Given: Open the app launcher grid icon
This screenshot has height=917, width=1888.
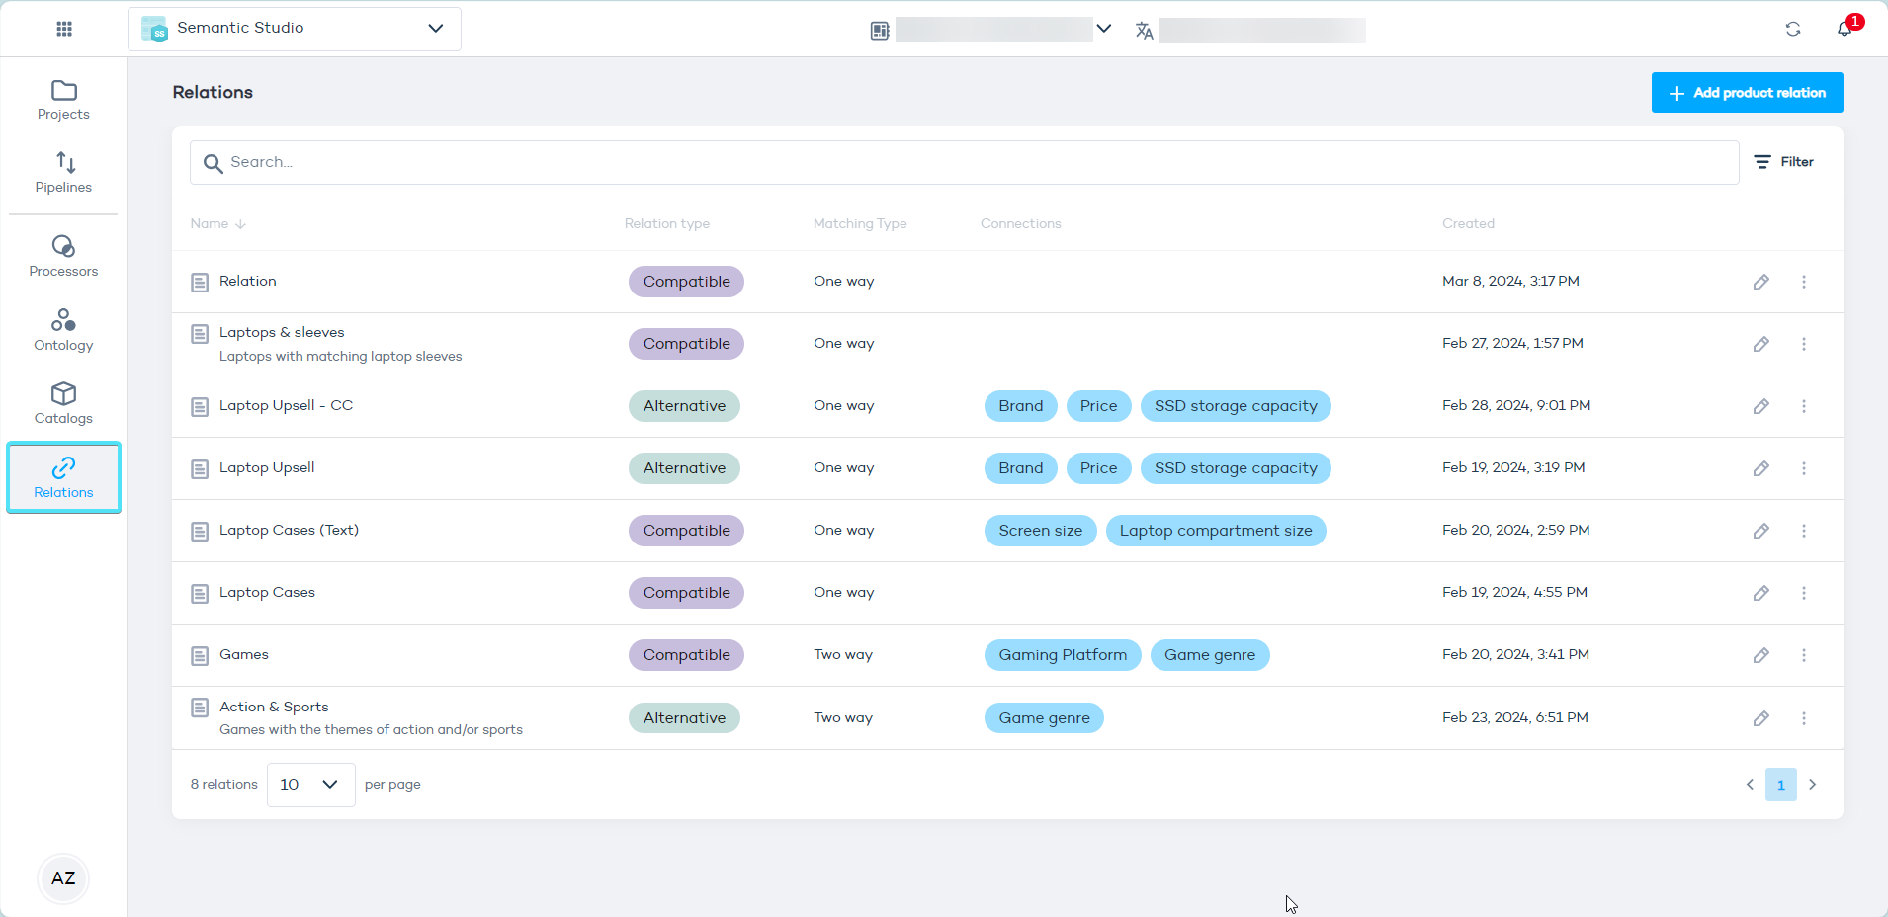Looking at the screenshot, I should pyautogui.click(x=64, y=29).
